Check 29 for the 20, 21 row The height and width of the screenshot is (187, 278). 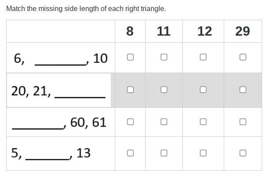[x=243, y=90]
